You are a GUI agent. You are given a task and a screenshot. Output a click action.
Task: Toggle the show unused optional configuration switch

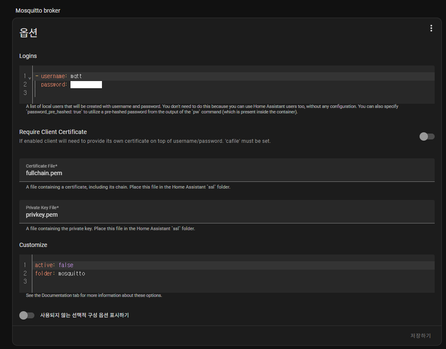(27, 315)
